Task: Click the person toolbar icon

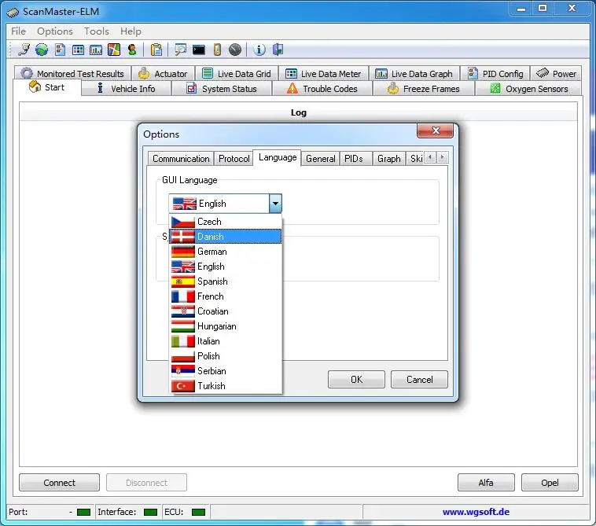Action: pos(132,50)
